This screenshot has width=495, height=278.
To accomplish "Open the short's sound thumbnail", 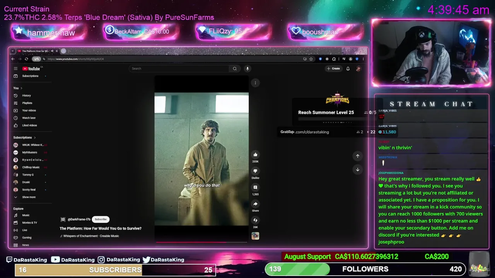I will click(x=255, y=236).
